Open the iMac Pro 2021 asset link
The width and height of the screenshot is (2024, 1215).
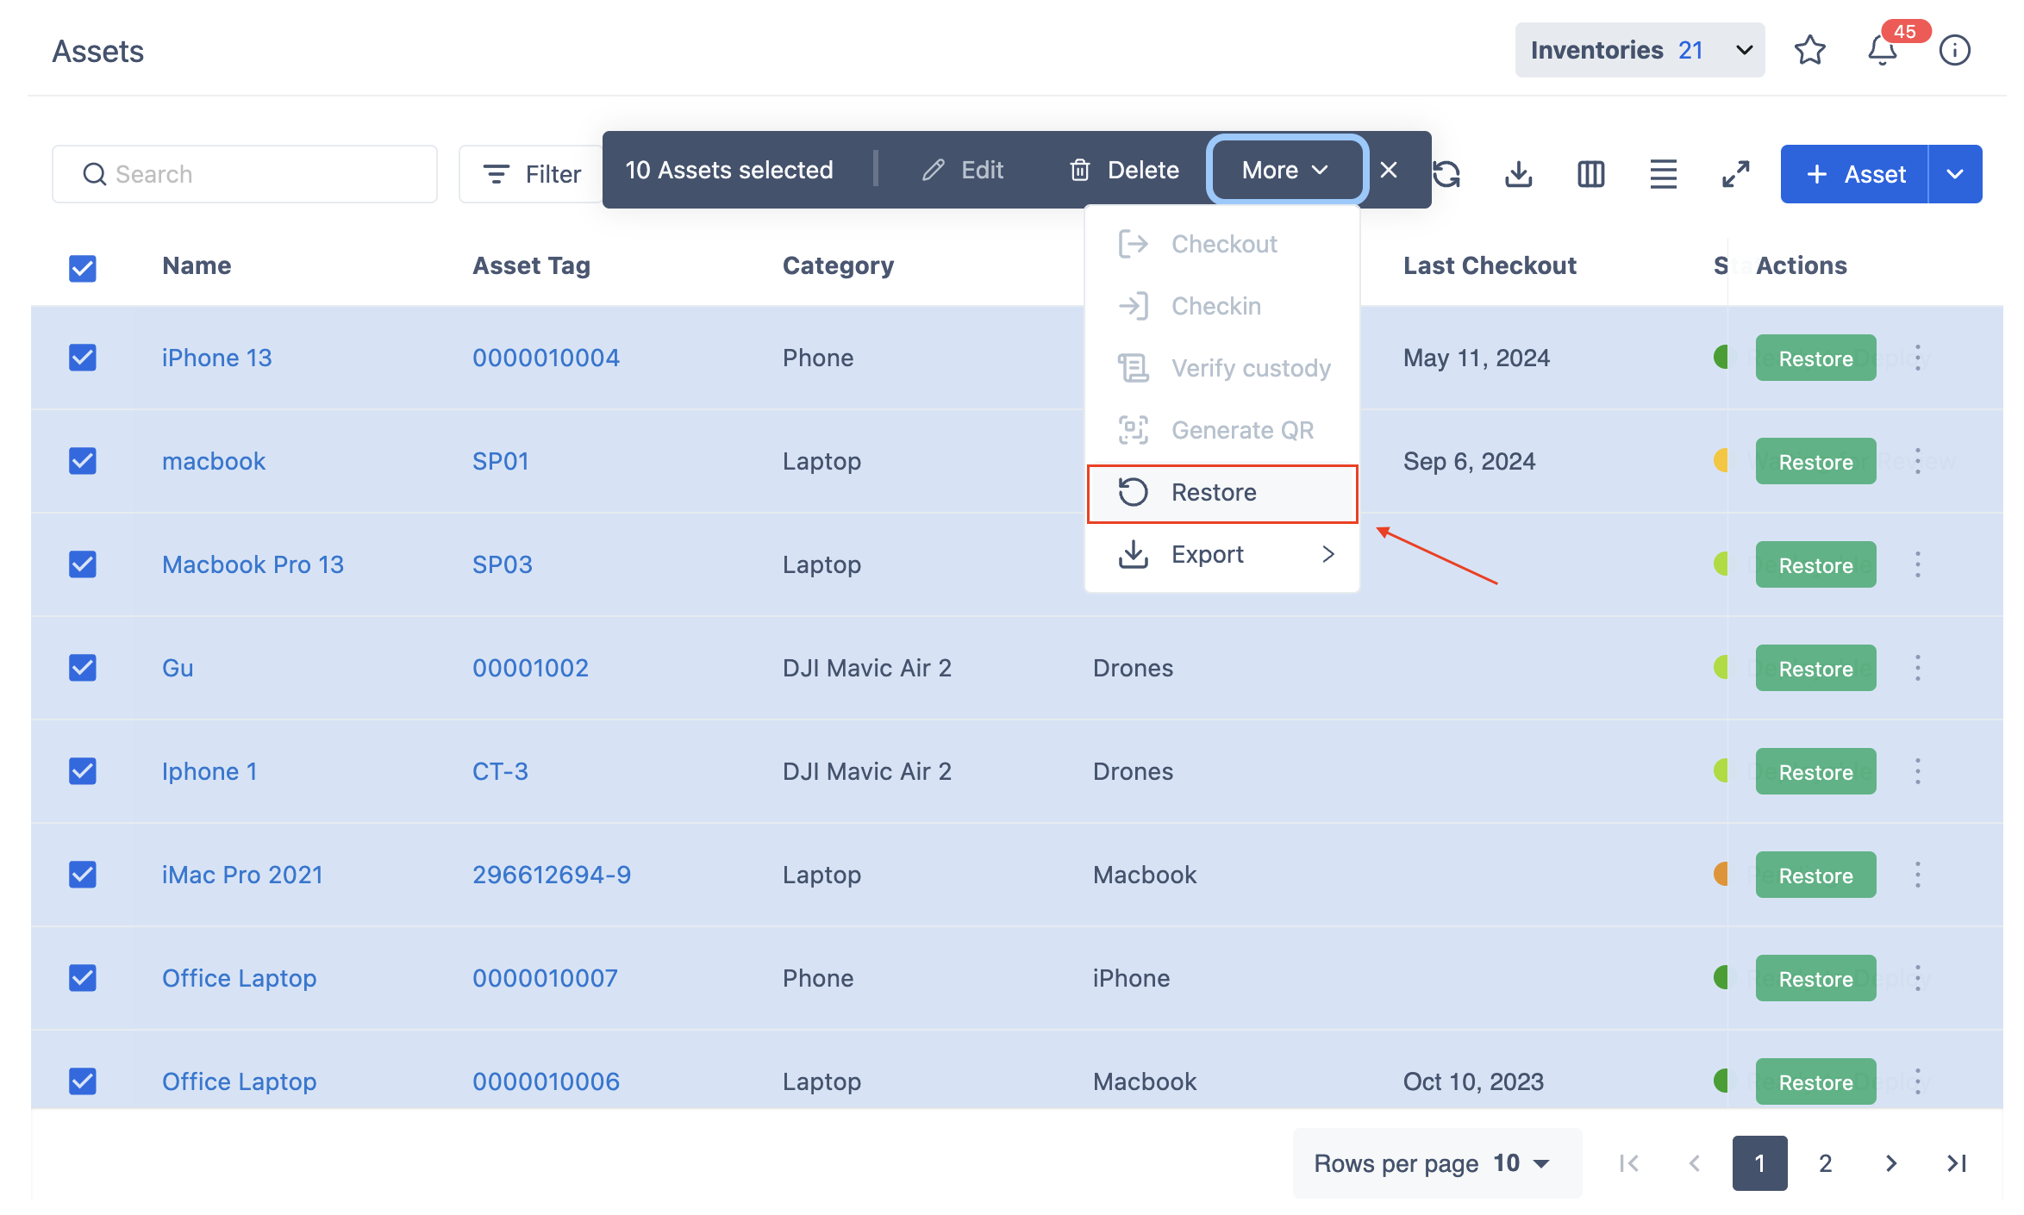point(242,875)
